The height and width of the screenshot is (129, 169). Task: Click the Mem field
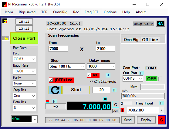tap(153, 87)
